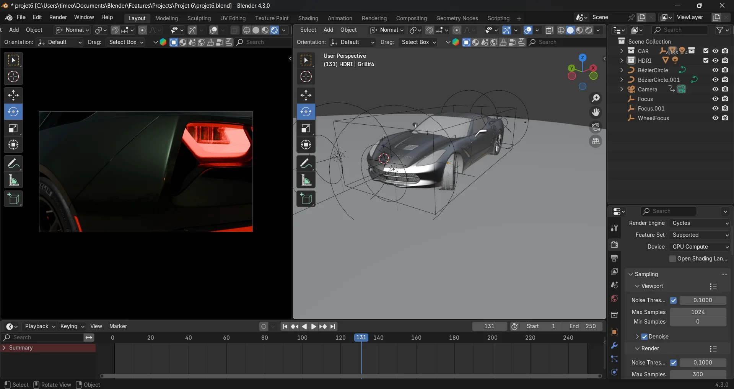Select the Scale tool in right viewport
Image resolution: width=734 pixels, height=389 pixels.
pyautogui.click(x=306, y=129)
